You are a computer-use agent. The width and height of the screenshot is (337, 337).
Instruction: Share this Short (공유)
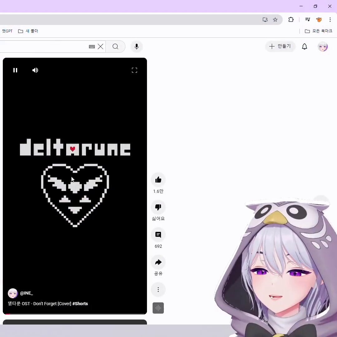pos(158,262)
